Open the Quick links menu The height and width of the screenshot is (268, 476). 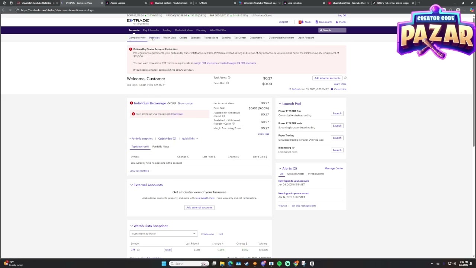tap(190, 138)
